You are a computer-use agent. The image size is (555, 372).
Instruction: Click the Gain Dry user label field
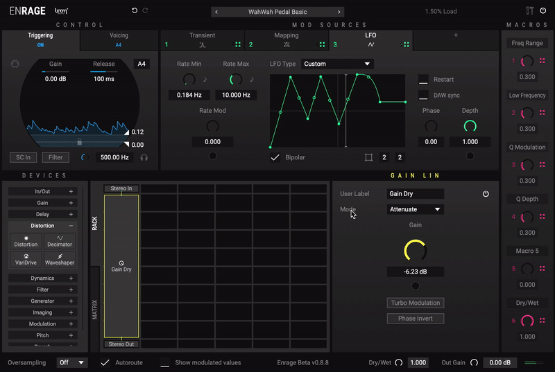[x=415, y=194]
